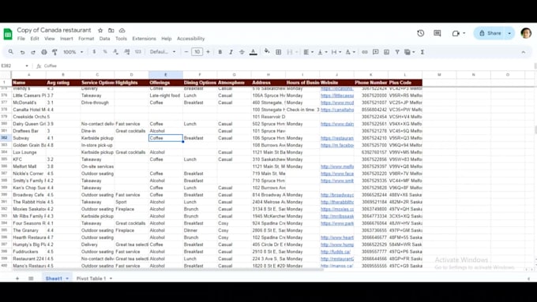Open the text color picker

click(253, 52)
